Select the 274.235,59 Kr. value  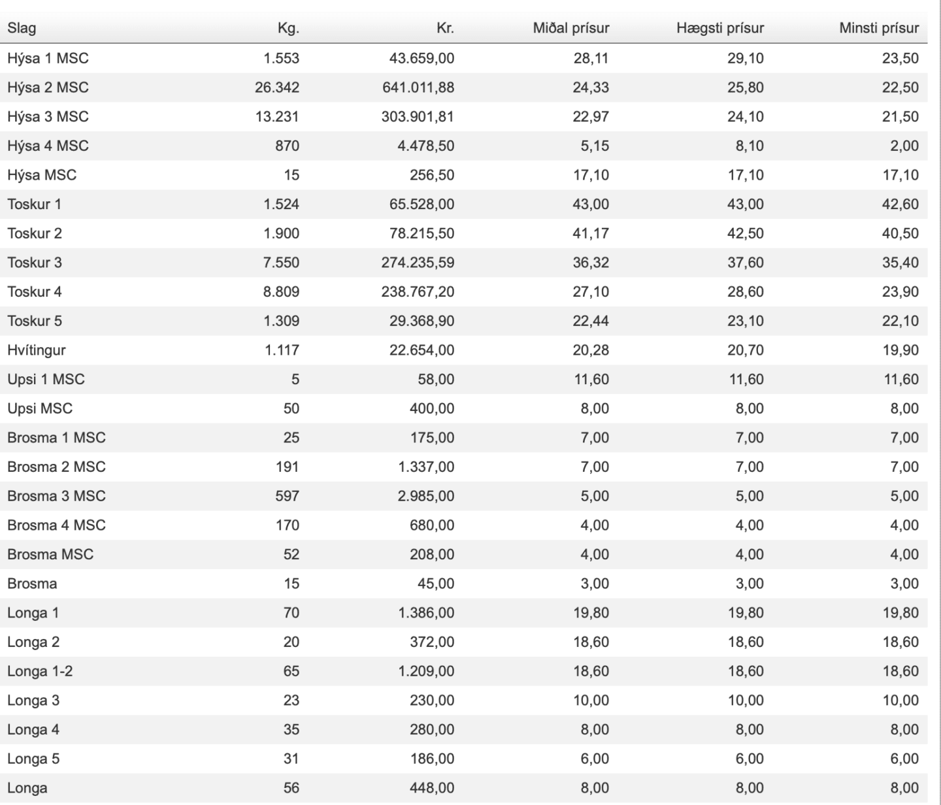coord(418,263)
